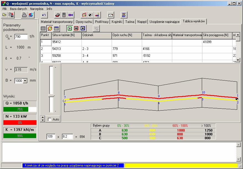Image resolution: width=243 pixels, height=169 pixels.
Task: Click the grayed-out disabled toolbar icon
Action: [x=96, y=28]
